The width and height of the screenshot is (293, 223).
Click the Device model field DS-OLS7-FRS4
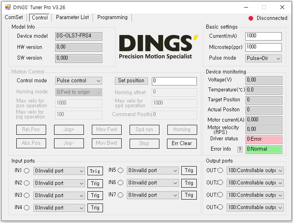click(x=79, y=36)
